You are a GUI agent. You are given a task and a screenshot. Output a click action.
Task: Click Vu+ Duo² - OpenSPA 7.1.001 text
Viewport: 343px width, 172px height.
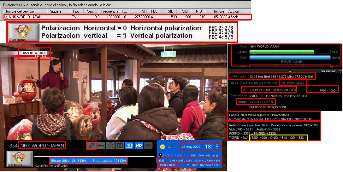click(204, 165)
